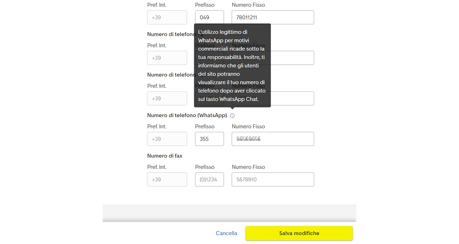Viewport: 459px width, 244px height.
Task: Save changes with Salva modifiche button
Action: tap(299, 233)
